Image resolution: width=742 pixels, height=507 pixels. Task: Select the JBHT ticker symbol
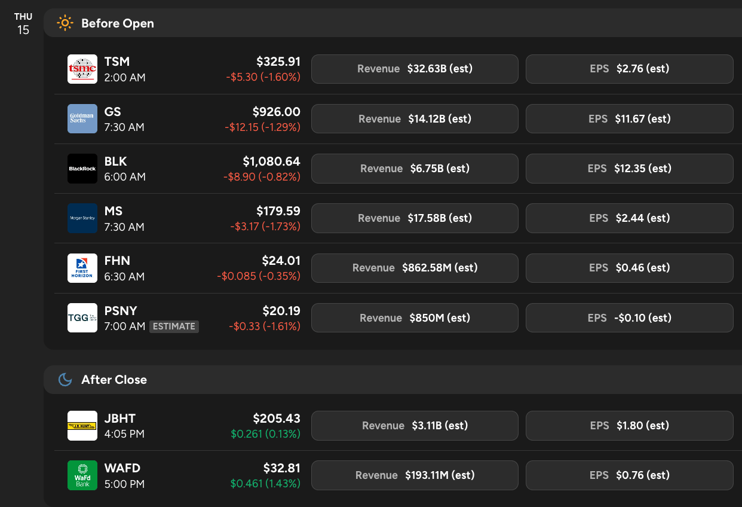point(120,419)
